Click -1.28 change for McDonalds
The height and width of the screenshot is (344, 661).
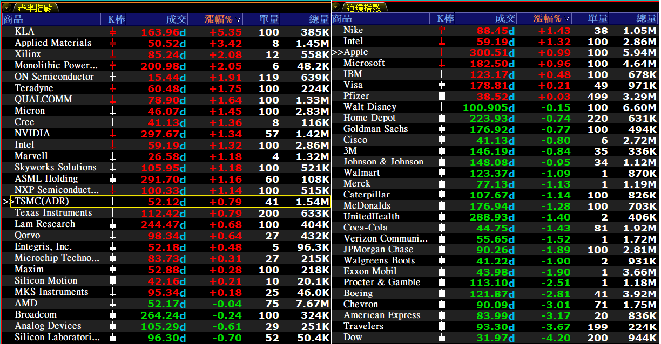tap(556, 206)
